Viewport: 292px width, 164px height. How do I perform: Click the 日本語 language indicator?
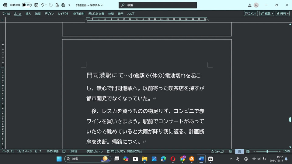tap(73, 151)
